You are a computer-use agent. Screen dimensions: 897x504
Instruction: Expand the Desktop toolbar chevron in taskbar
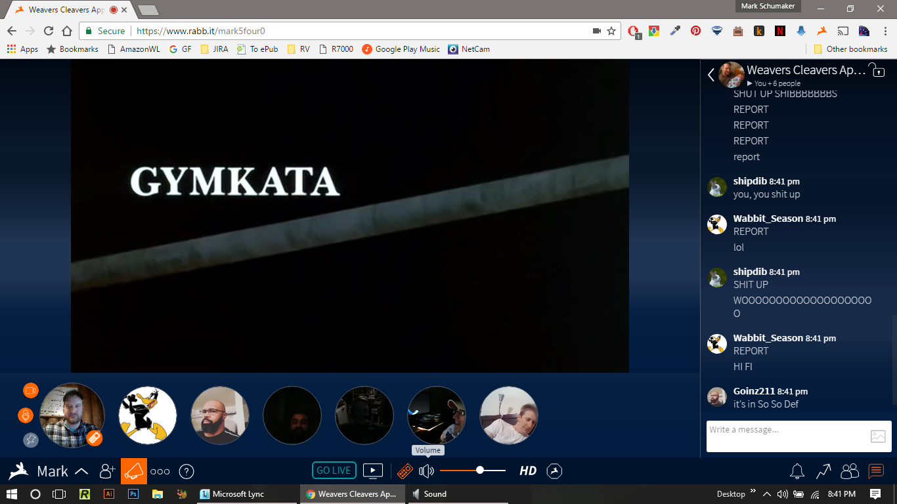753,492
